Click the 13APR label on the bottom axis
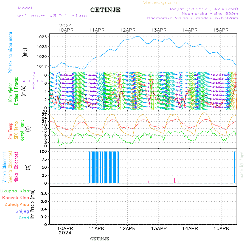Image resolution: width=247 pixels, height=247 pixels. [x=159, y=228]
